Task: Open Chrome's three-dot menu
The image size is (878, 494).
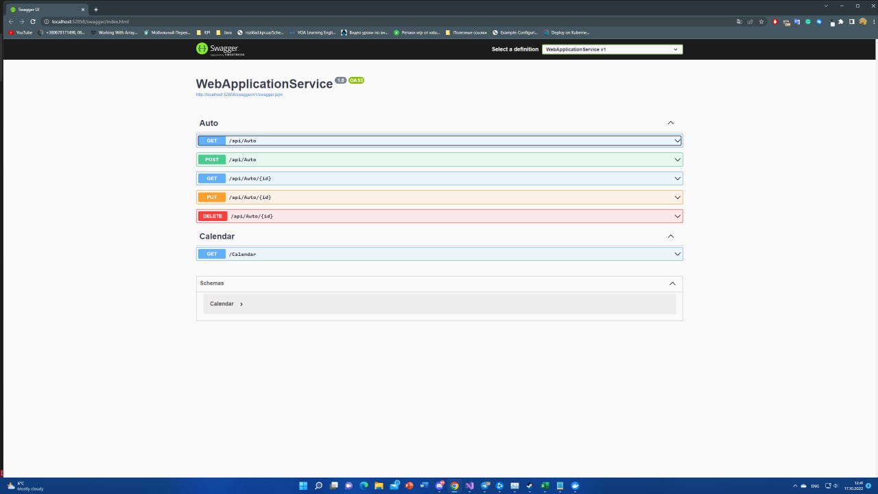Action: [x=874, y=21]
